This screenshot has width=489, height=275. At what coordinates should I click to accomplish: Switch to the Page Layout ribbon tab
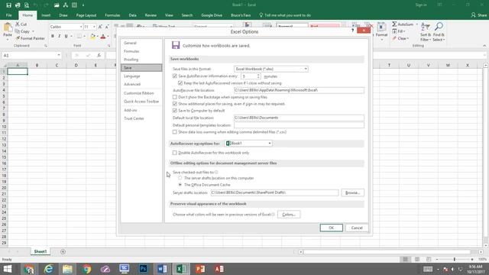tap(86, 15)
